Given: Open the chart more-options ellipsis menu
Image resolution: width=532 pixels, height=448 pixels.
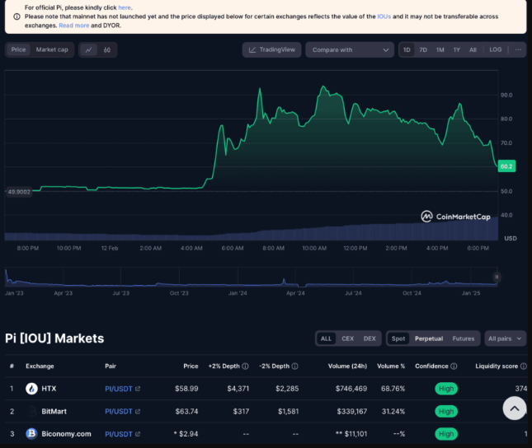Looking at the screenshot, I should click(518, 49).
